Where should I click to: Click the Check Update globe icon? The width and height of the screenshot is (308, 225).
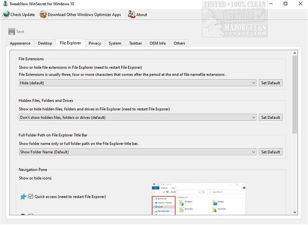[6, 14]
